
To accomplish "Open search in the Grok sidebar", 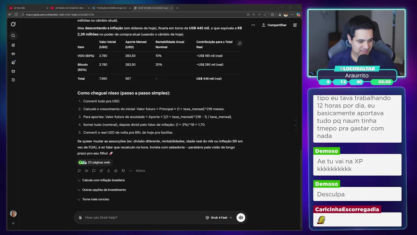I will point(13,36).
